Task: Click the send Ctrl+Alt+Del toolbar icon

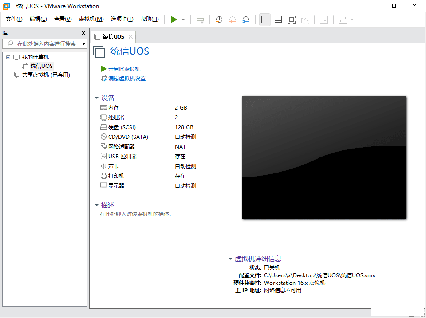Action: (200, 20)
